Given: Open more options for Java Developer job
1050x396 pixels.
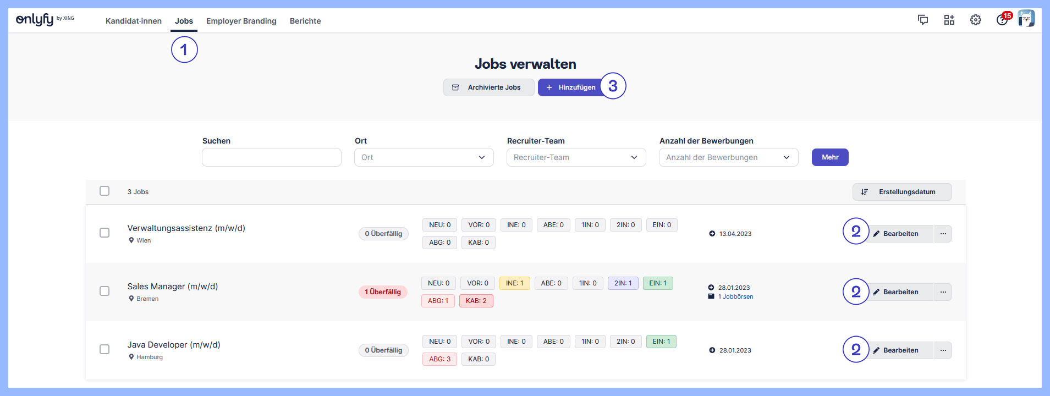Looking at the screenshot, I should point(943,350).
